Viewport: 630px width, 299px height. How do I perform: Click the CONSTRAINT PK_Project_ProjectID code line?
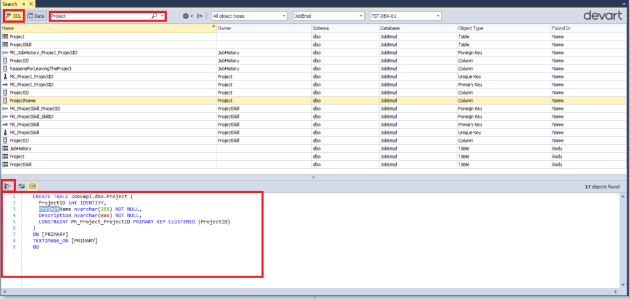tap(134, 222)
